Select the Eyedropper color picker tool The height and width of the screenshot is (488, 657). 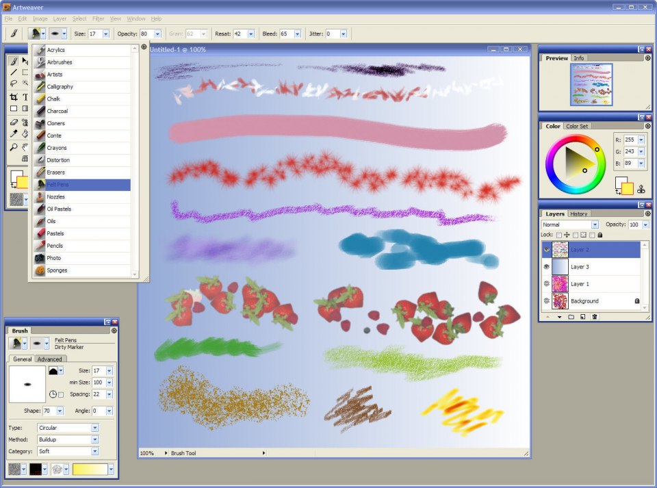pyautogui.click(x=14, y=134)
